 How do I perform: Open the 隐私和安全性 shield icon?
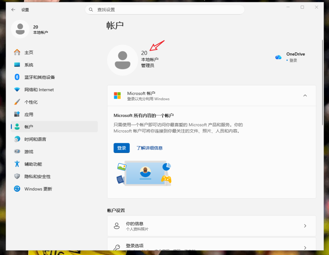pos(17,176)
